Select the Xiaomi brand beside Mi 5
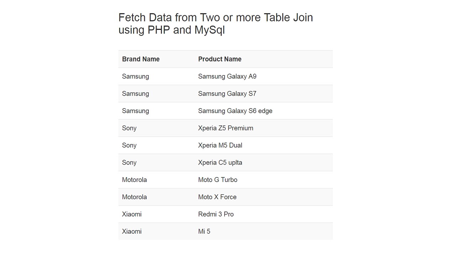Screen dimensions: 452x256 (132, 231)
